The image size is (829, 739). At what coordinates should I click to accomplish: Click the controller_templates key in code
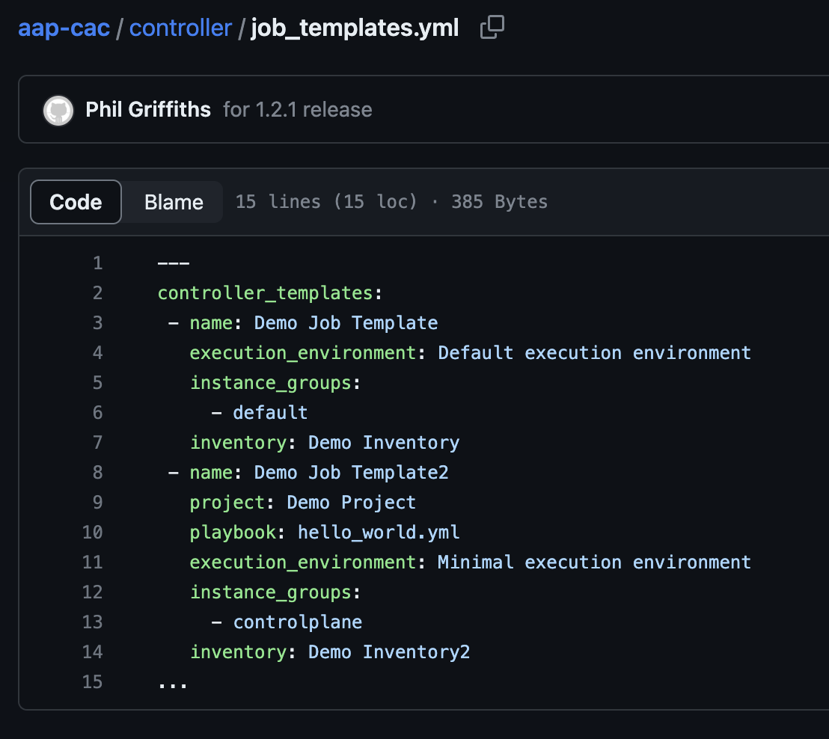click(x=265, y=293)
